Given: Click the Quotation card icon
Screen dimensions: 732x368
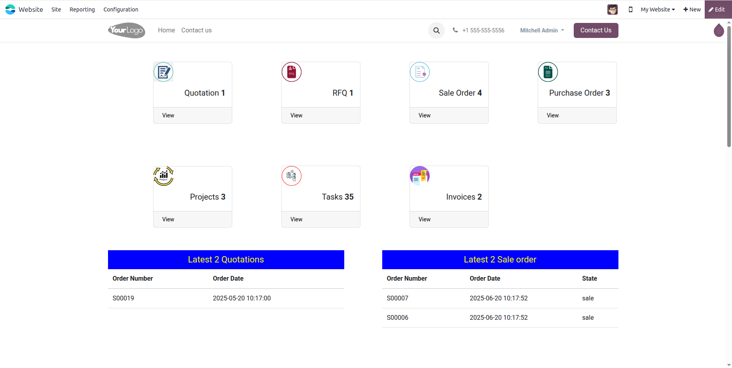Looking at the screenshot, I should [163, 72].
